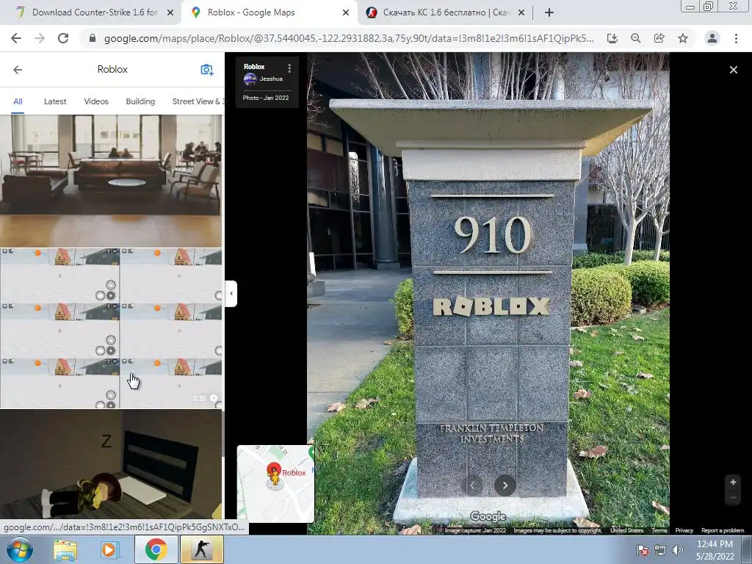
Task: Open media player from taskbar
Action: click(109, 549)
